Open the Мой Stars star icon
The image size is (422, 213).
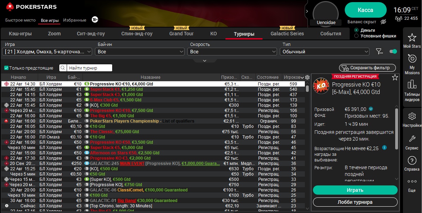coord(412,37)
